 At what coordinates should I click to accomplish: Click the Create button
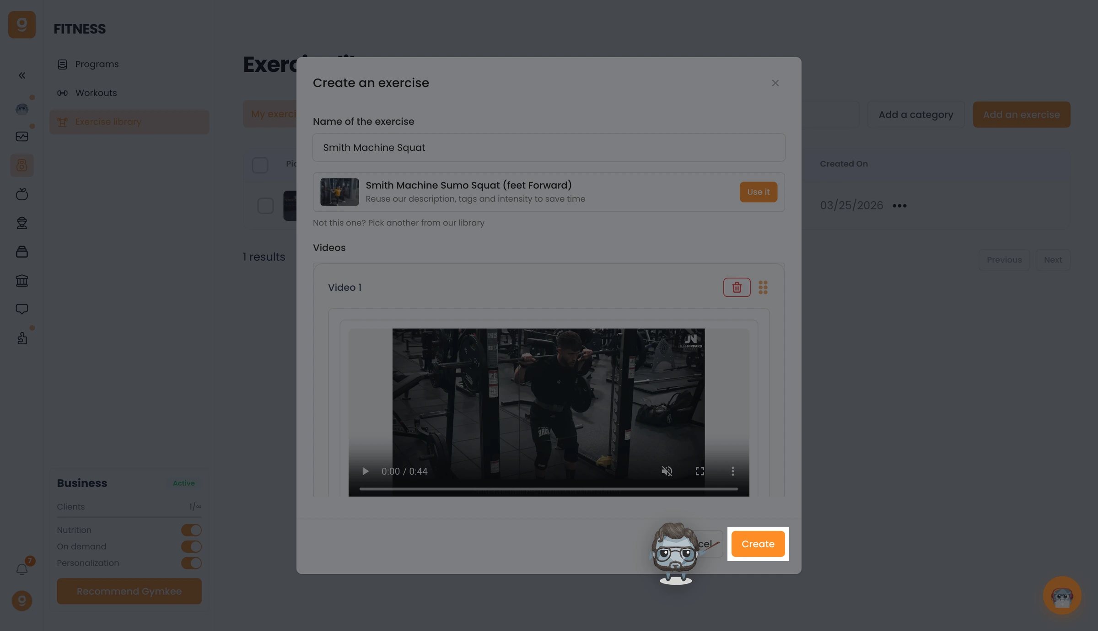click(x=758, y=544)
